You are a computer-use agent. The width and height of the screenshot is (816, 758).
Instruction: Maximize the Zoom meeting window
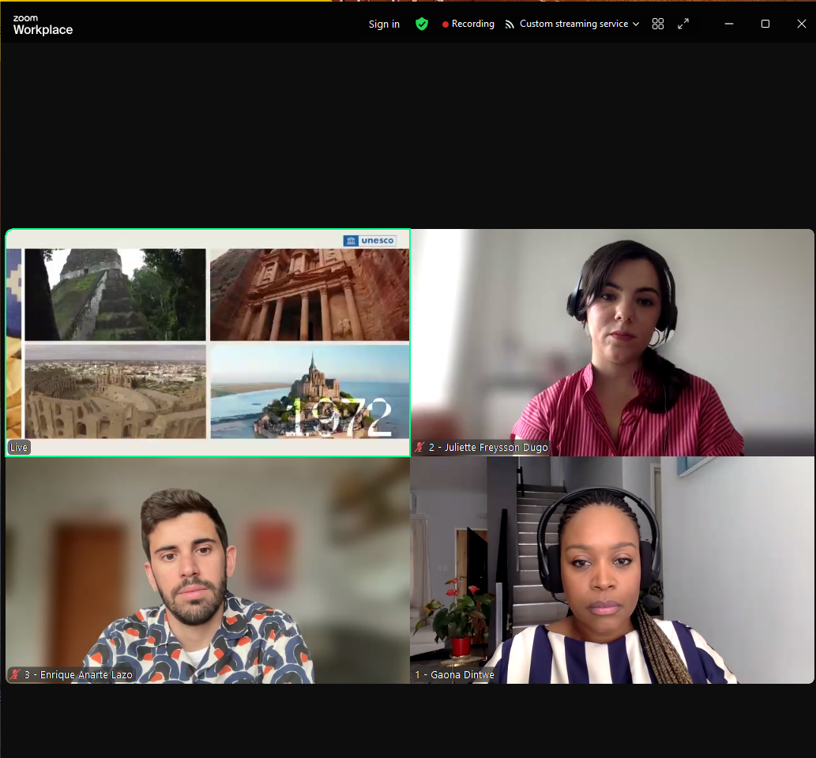click(765, 24)
